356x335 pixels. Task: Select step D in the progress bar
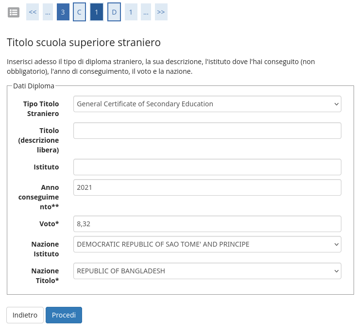(114, 12)
